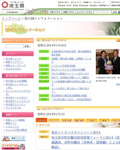
Task: Click the sidebar 検索 button
Action: point(27,46)
